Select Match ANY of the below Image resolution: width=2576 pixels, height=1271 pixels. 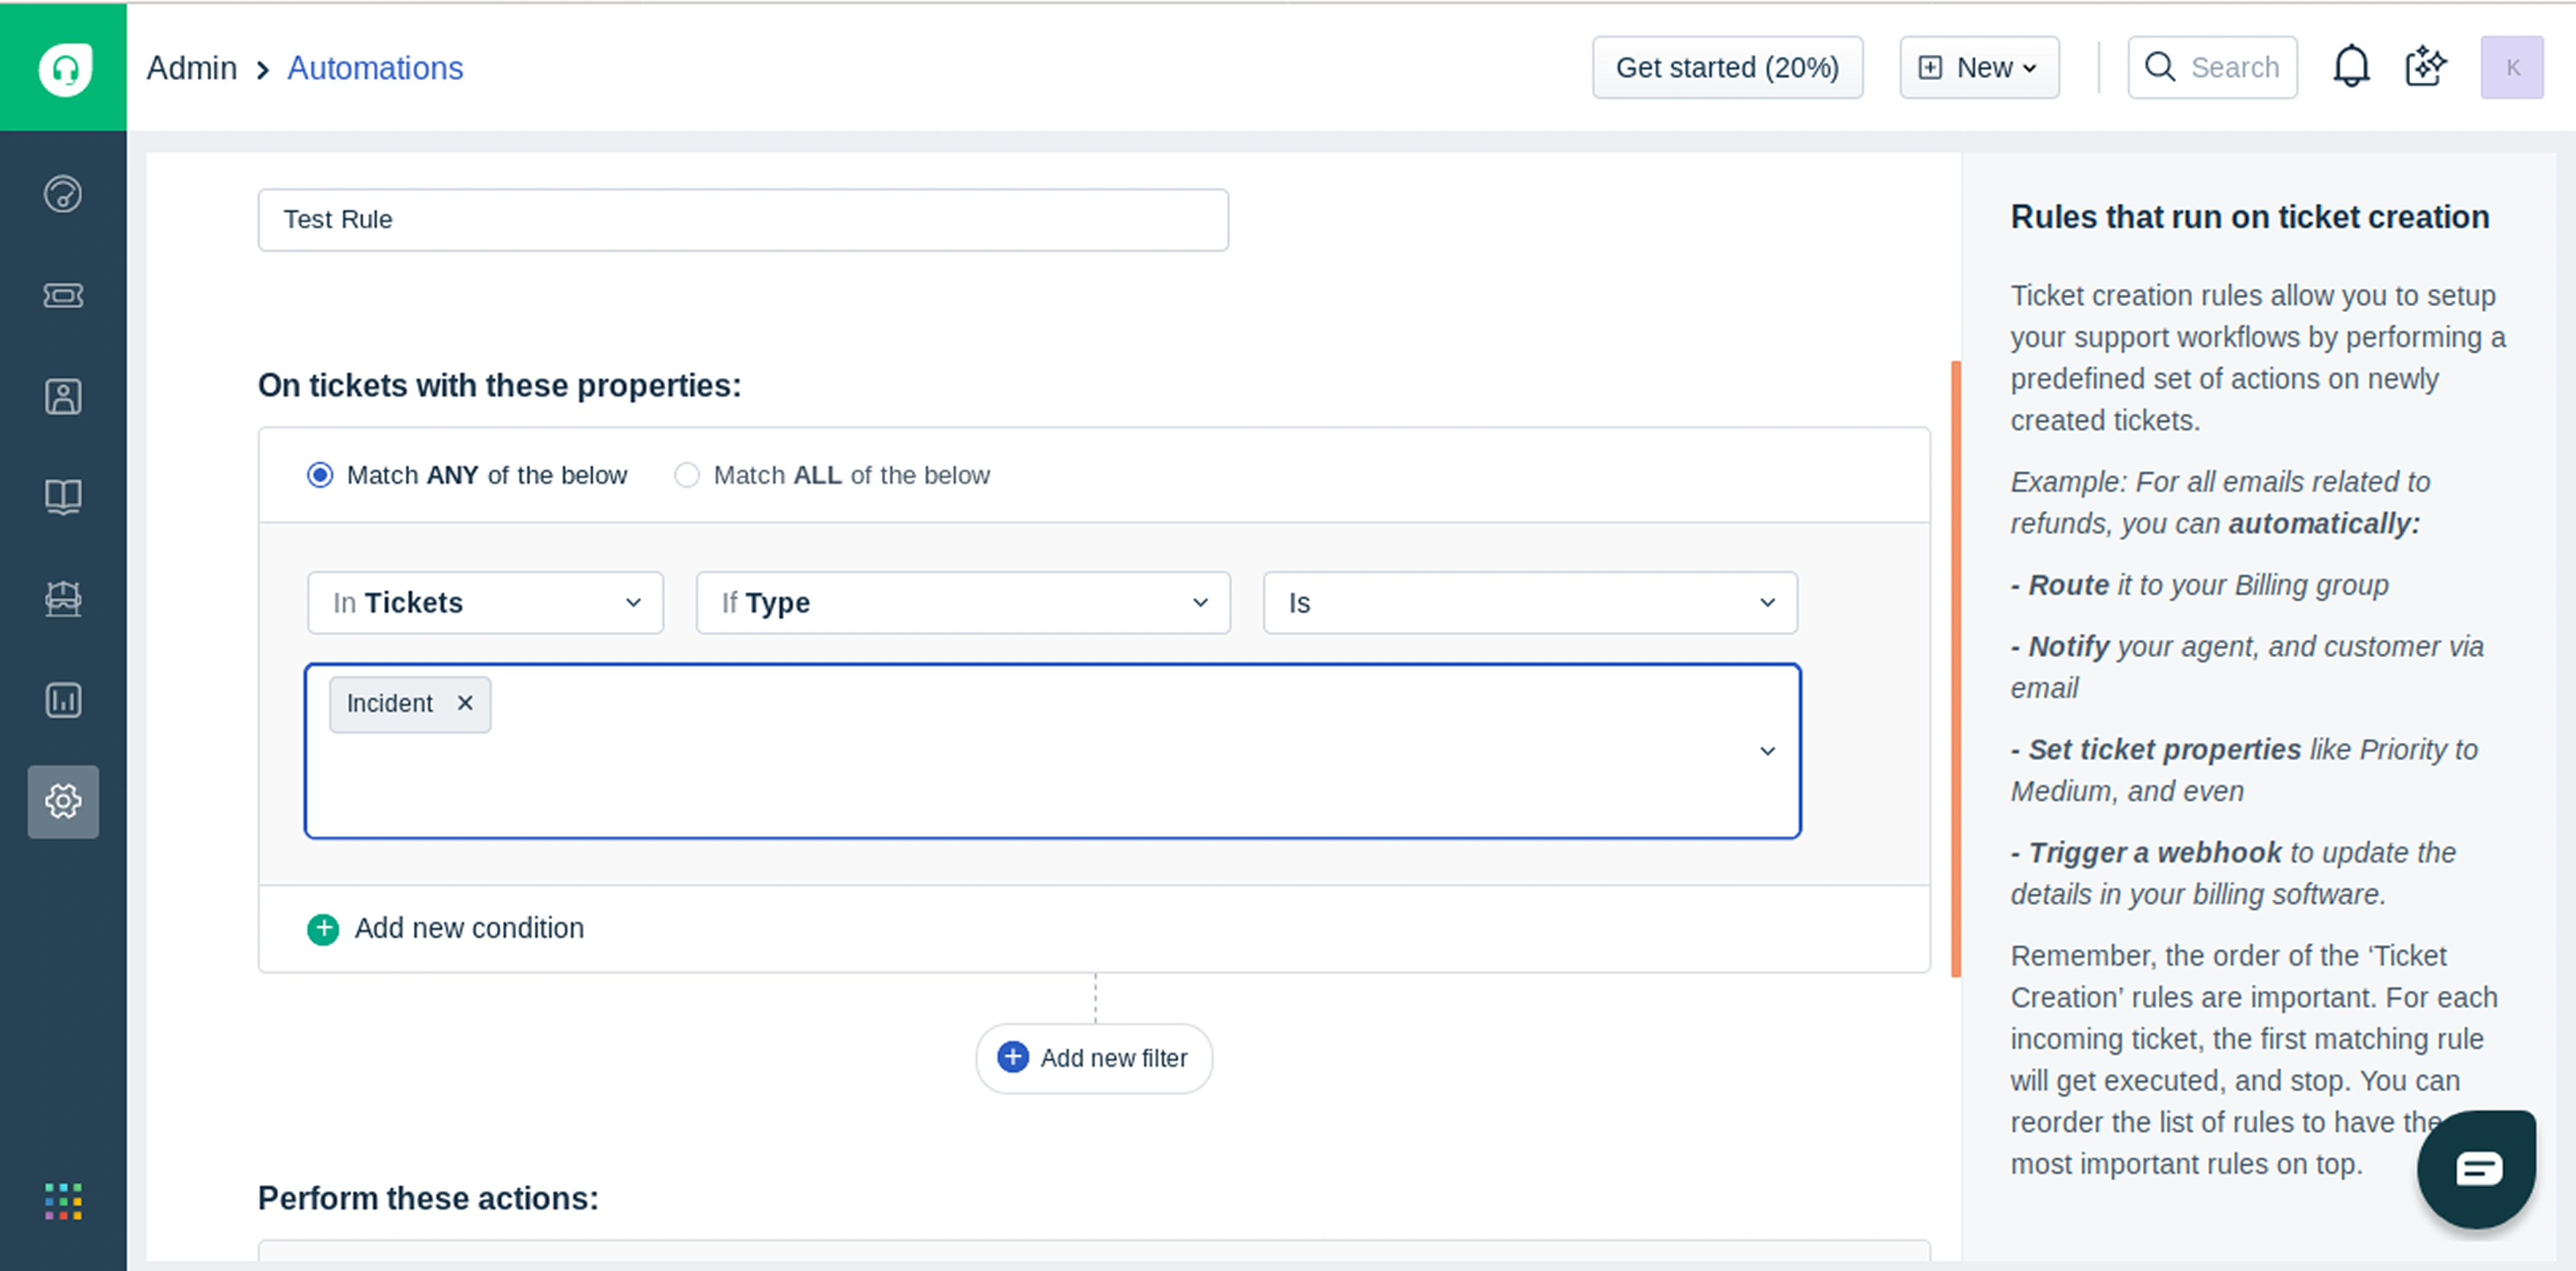320,475
